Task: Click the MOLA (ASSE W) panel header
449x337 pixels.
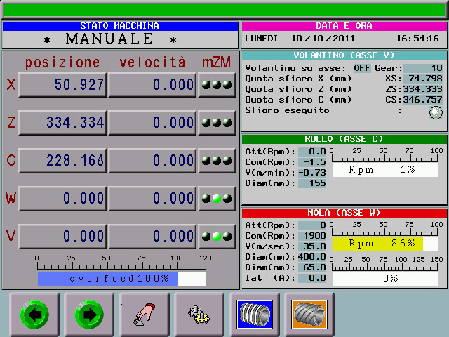Action: (x=344, y=213)
